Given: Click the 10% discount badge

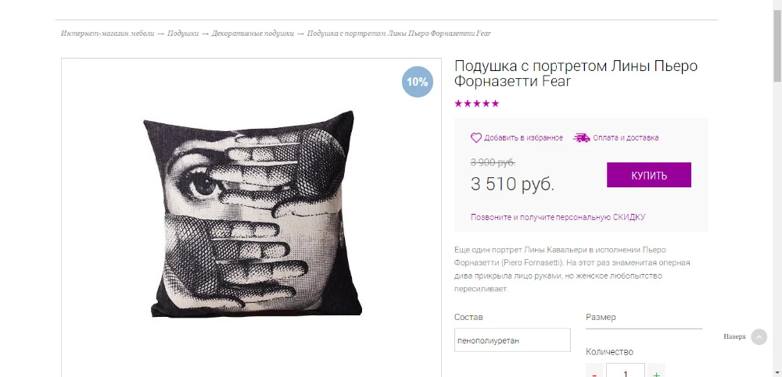Looking at the screenshot, I should click(418, 82).
